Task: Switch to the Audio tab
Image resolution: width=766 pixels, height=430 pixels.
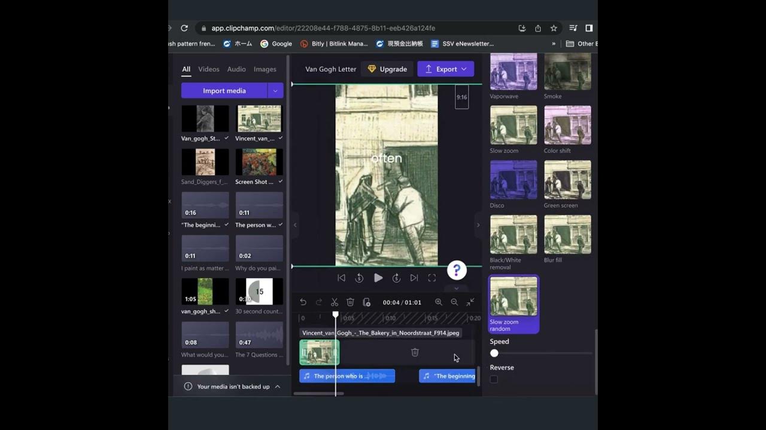Action: pos(236,69)
